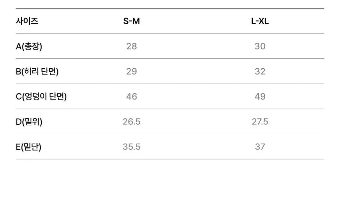340x197 pixels.
Task: Click the S-M hip value 46
Action: point(131,96)
